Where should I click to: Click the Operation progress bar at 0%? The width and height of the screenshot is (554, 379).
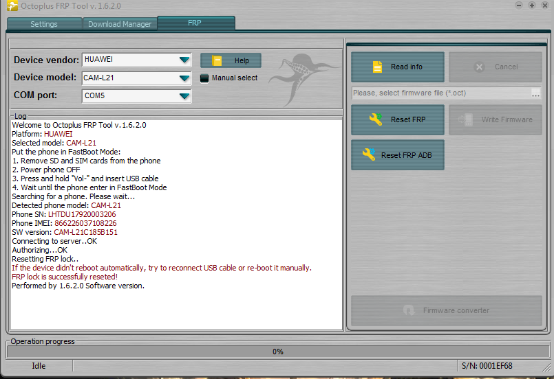[x=278, y=352]
